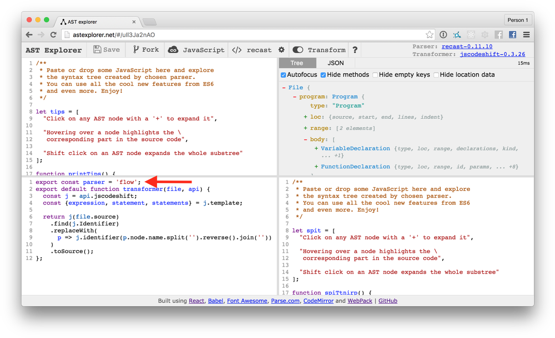Screen dimensions: 555x338
Task: Click the GitHub link in the footer
Action: [x=388, y=301]
